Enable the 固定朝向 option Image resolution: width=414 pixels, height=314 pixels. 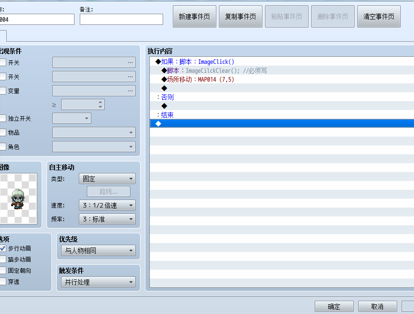3,271
